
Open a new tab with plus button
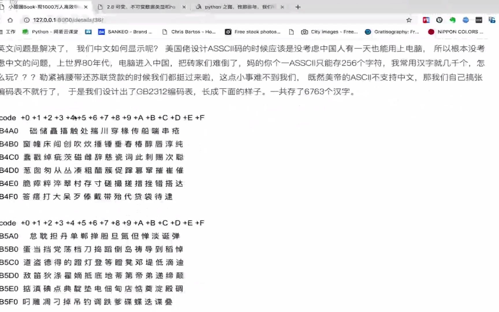coord(298,7)
